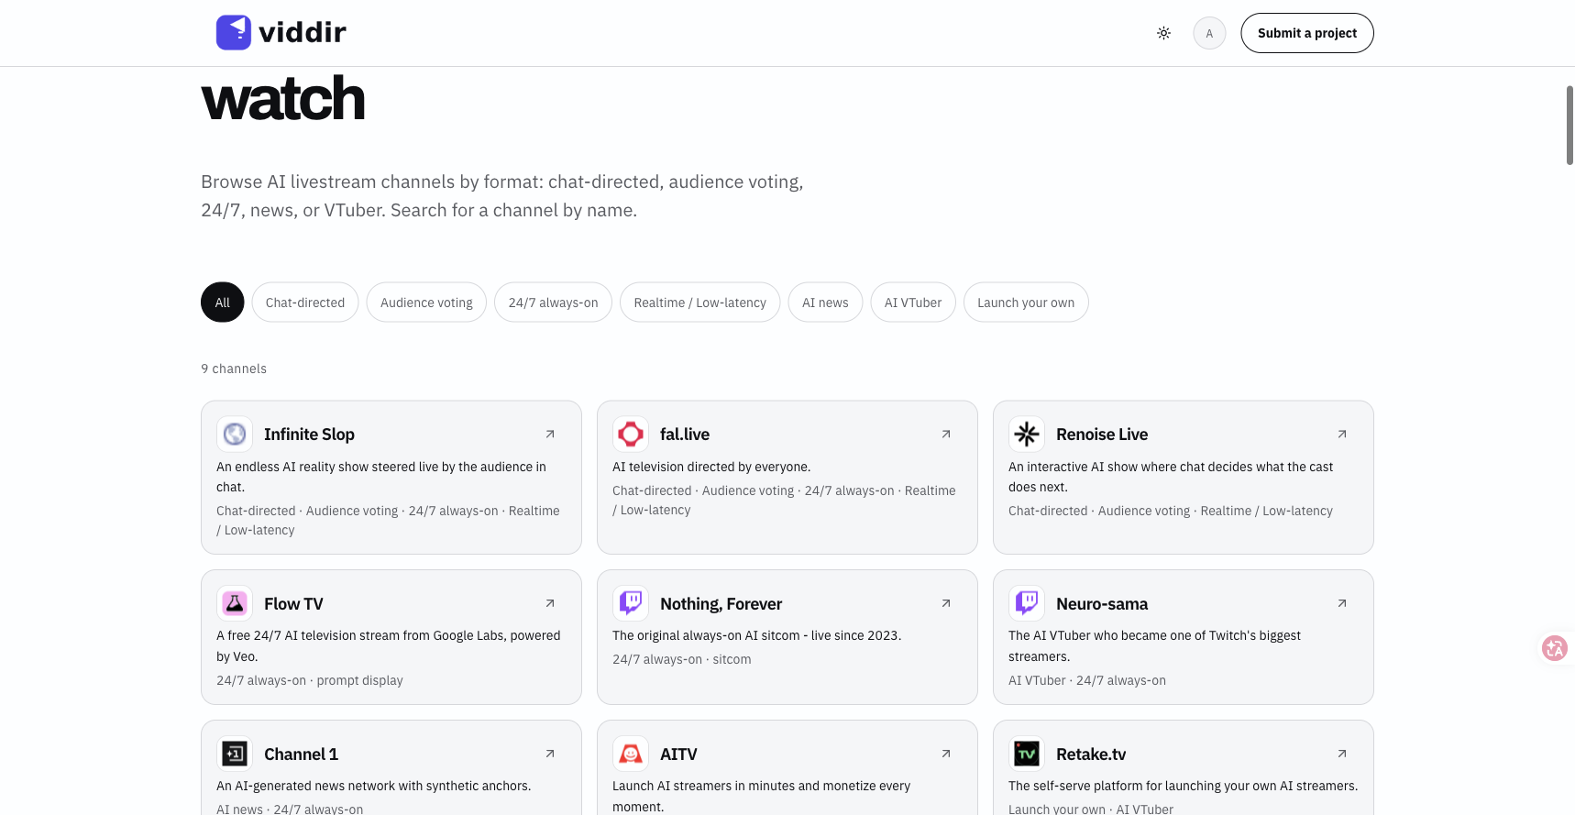Click the fal.live channel logo
Viewport: 1575px width, 815px height.
[631, 434]
